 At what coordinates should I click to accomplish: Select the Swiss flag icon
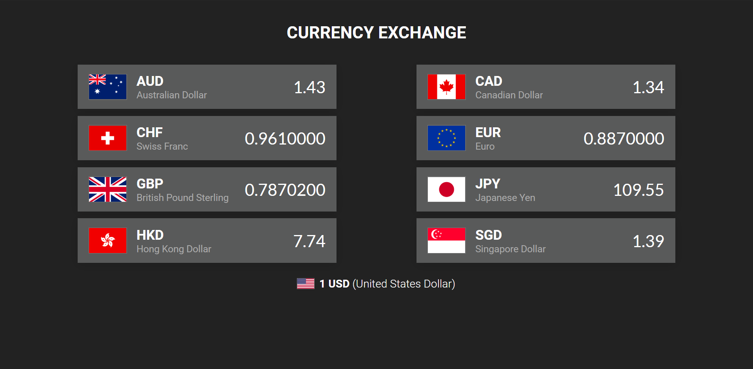click(107, 138)
